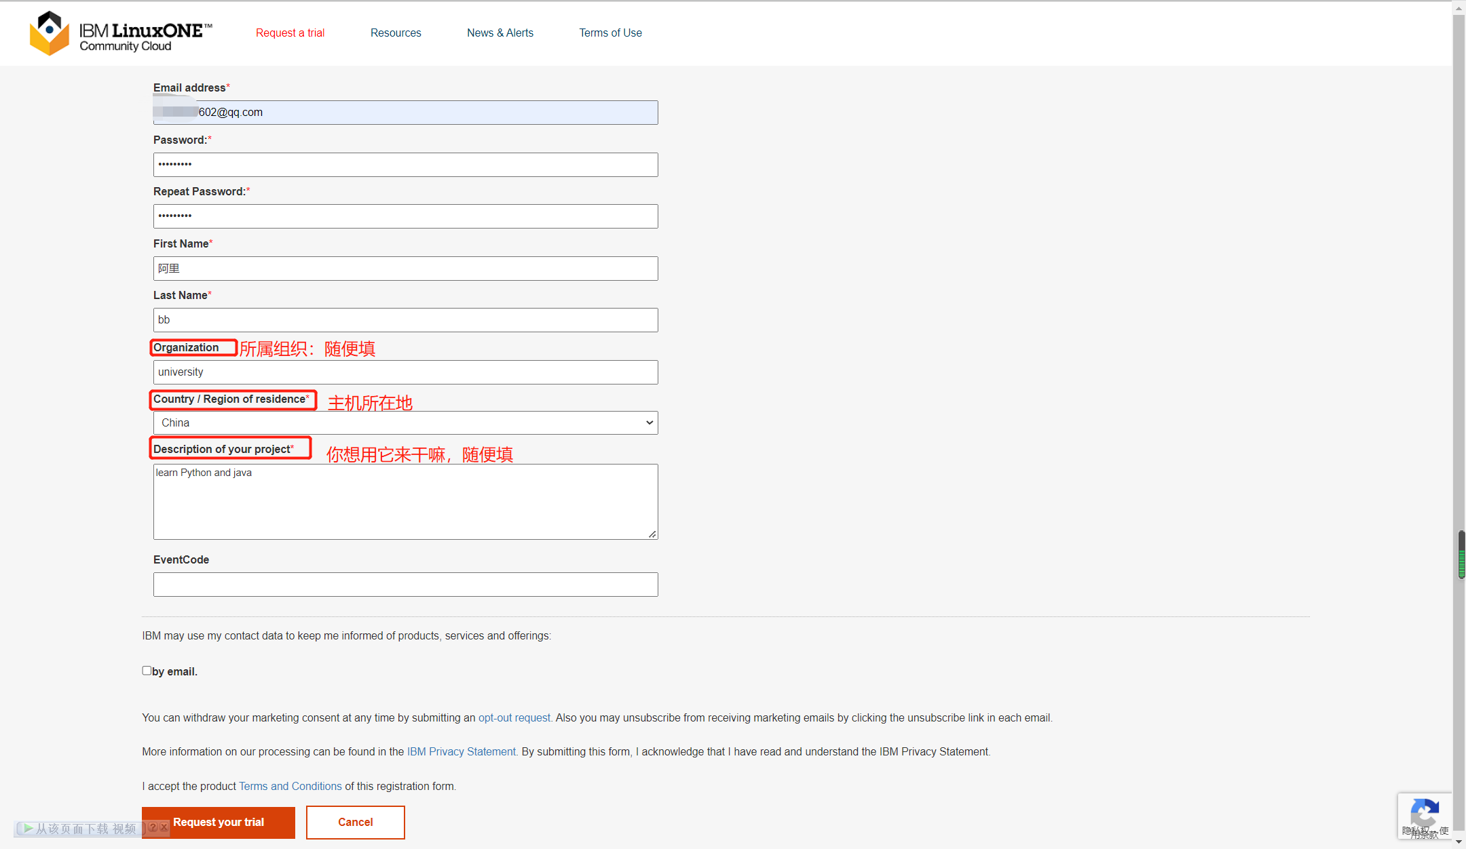The height and width of the screenshot is (849, 1466).
Task: Enable the 'by email' contact checkbox
Action: (147, 670)
